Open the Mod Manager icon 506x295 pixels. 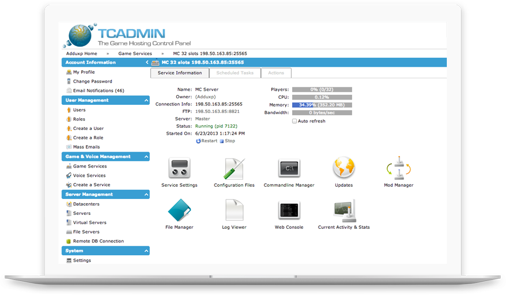click(x=399, y=167)
